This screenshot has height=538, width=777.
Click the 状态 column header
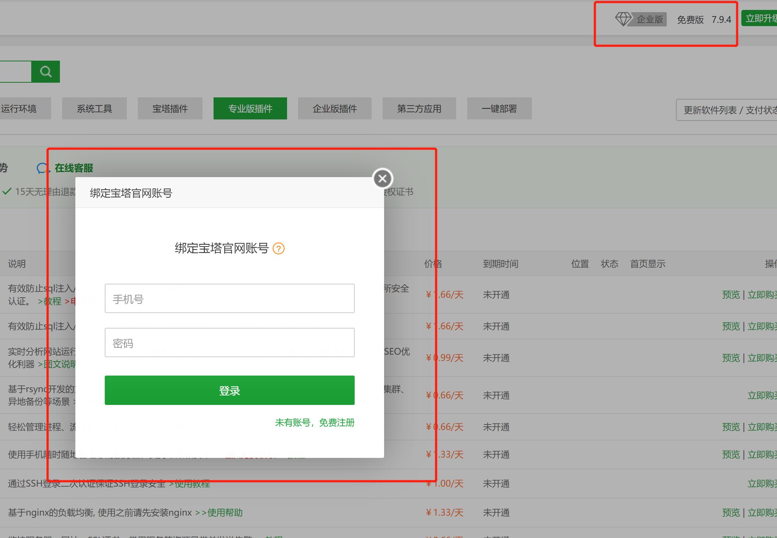click(609, 264)
